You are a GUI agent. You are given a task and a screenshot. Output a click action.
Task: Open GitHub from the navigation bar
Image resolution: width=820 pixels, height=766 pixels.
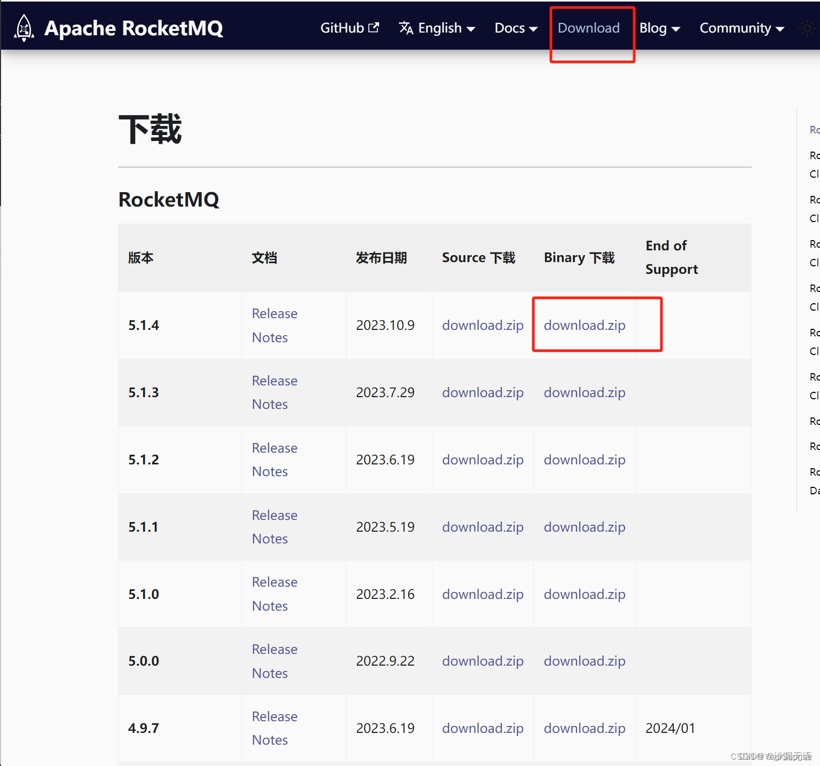pos(342,28)
